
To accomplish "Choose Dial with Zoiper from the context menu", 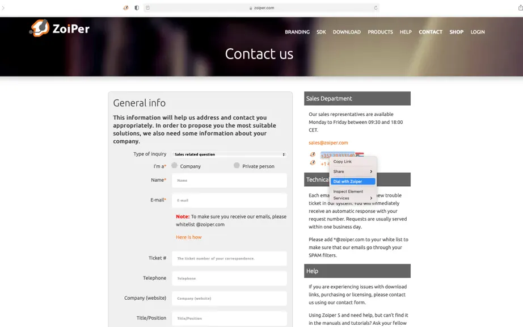I will 353,182.
